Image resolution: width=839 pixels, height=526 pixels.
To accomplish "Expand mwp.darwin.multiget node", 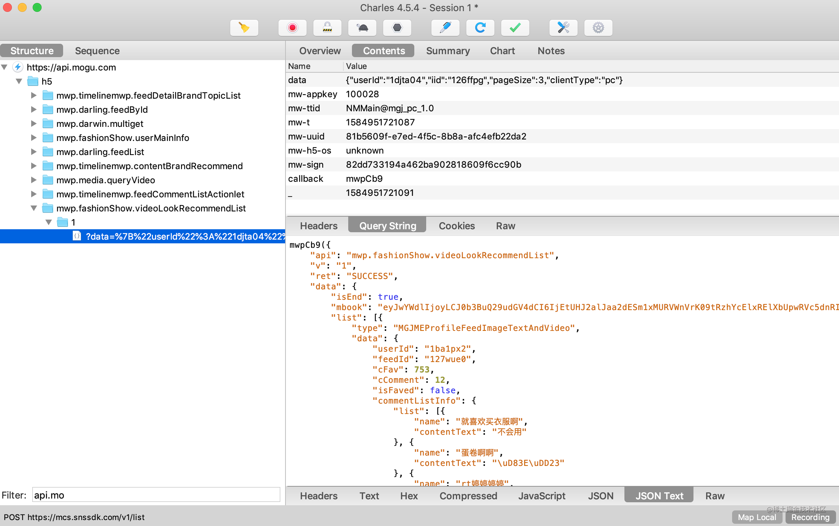I will click(34, 124).
